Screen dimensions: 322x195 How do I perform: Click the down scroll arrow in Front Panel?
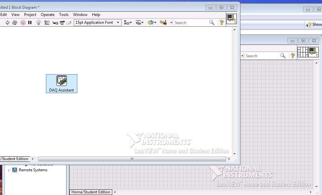316,187
